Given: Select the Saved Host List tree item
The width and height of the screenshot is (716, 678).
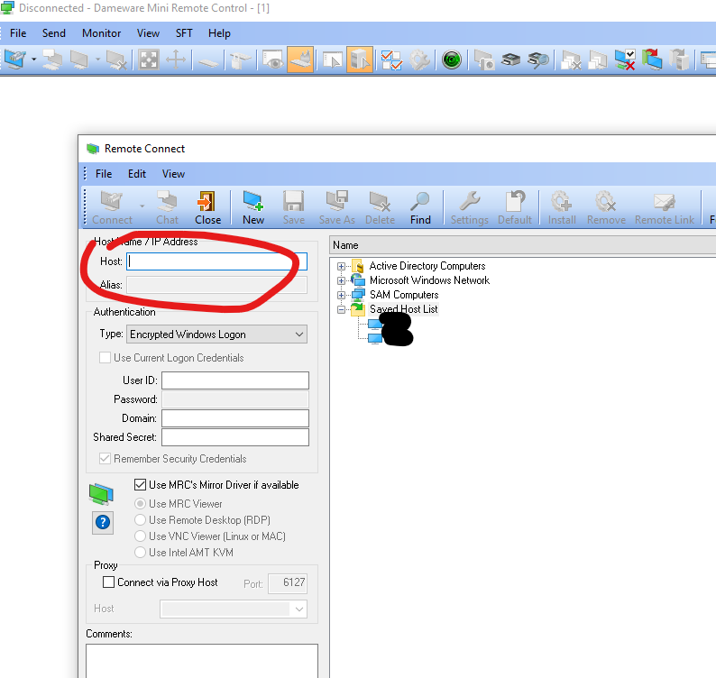Looking at the screenshot, I should pos(404,309).
